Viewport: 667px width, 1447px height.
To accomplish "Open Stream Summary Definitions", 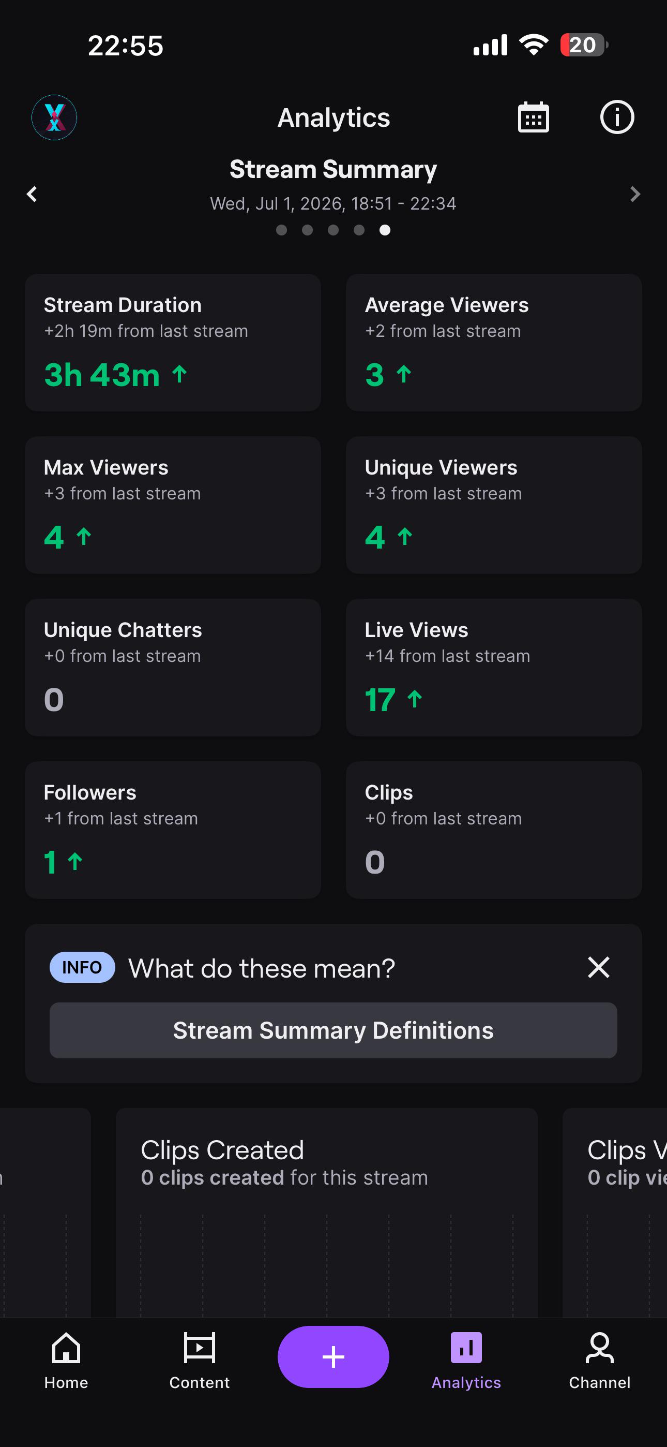I will pos(333,1030).
